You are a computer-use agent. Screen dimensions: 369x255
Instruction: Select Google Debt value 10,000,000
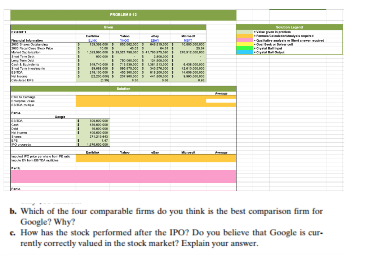coord(100,129)
